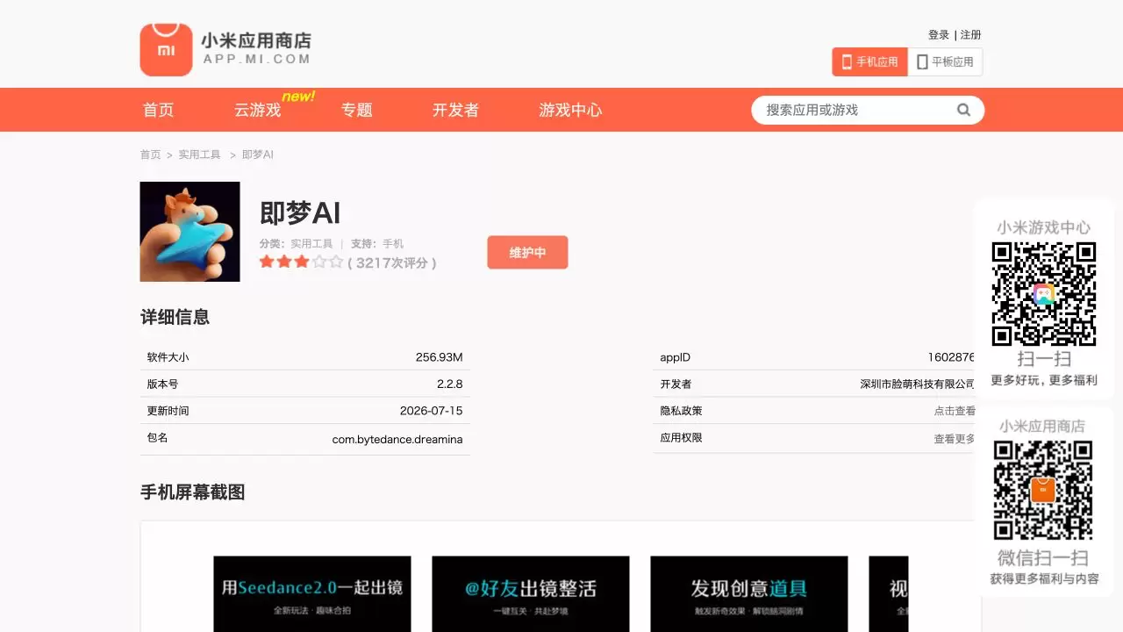The width and height of the screenshot is (1123, 632).
Task: Click the 小米应用商店 WeChat QR code
Action: click(1043, 490)
